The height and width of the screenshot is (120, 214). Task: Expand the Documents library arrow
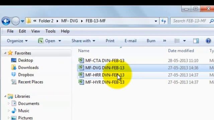[8, 103]
